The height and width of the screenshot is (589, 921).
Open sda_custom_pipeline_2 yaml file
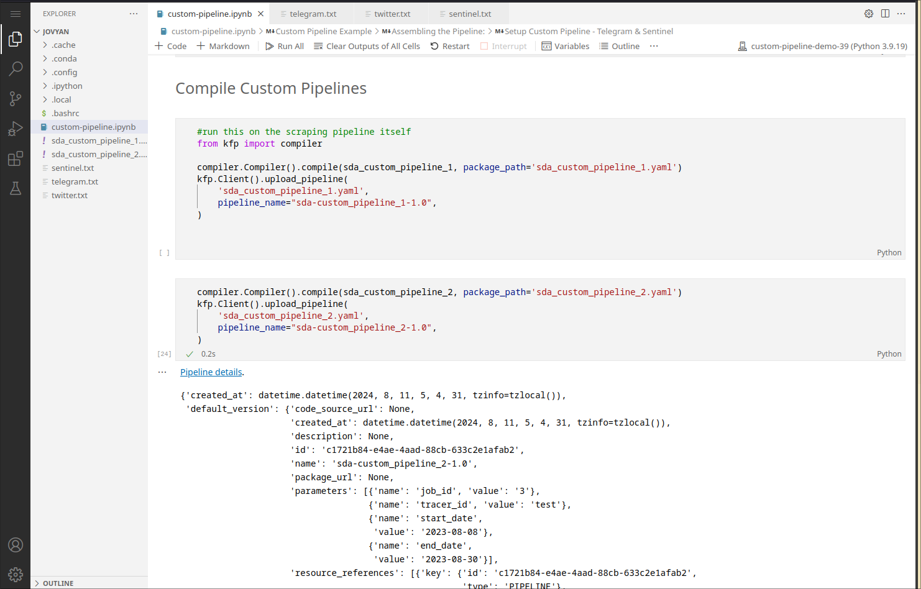pyautogui.click(x=89, y=154)
